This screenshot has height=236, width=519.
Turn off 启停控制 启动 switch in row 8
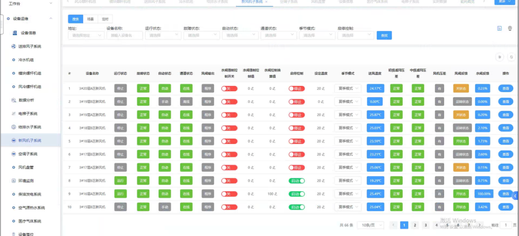[x=297, y=181]
